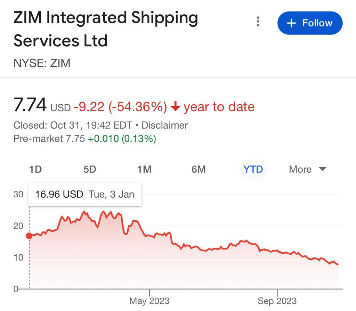
Task: Click the 16.96 USD chart tooltip
Action: tap(85, 194)
